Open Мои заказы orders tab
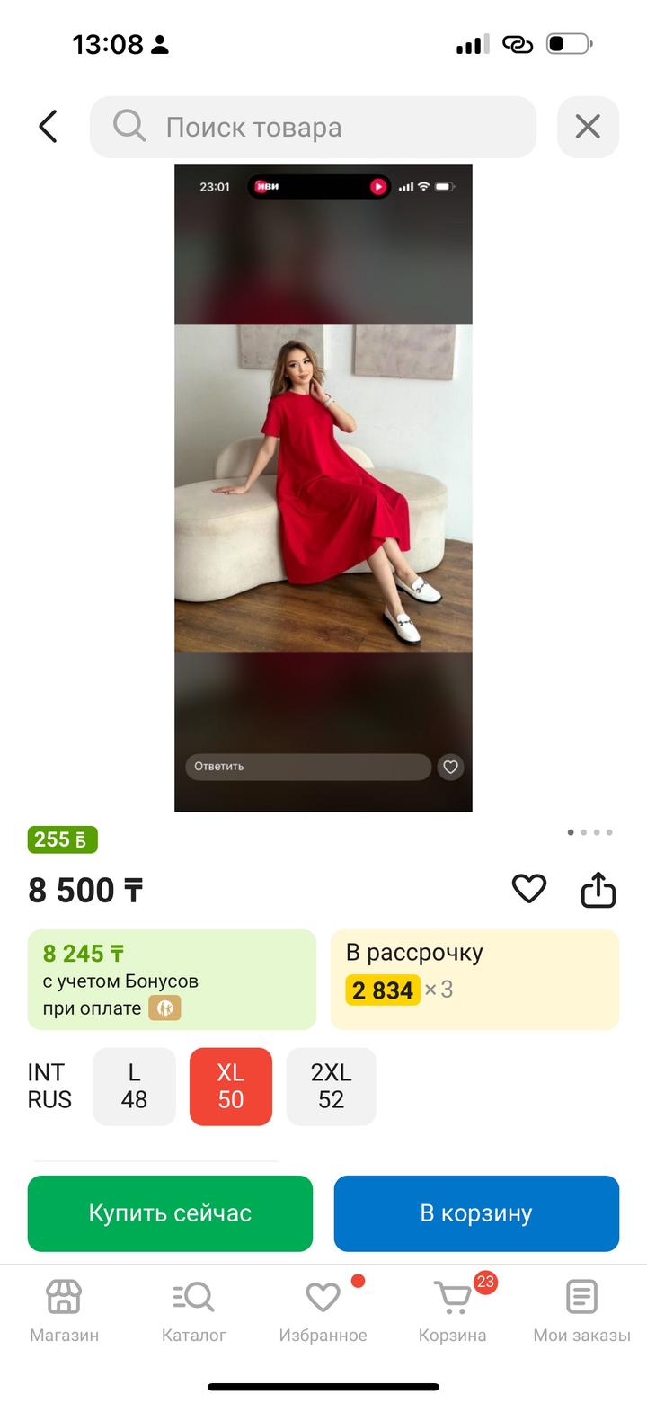The height and width of the screenshot is (1403, 647). point(581,1310)
